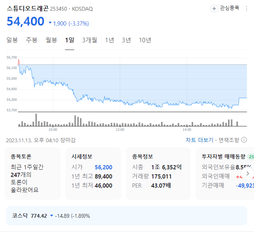
Task: Click the stock name 스튜디오드래곤
Action: [28, 8]
